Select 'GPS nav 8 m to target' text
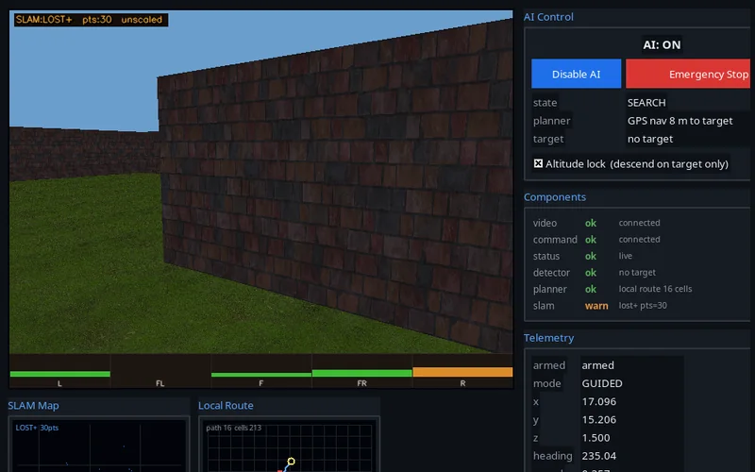The width and height of the screenshot is (755, 472). pyautogui.click(x=679, y=121)
